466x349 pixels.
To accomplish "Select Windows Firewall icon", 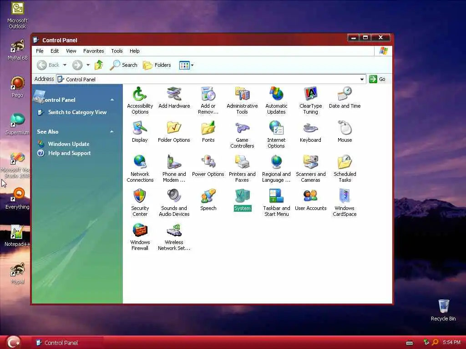I will (140, 237).
